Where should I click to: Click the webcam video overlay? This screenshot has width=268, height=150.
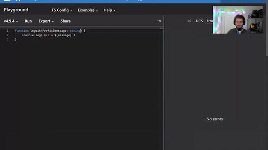pos(237,20)
